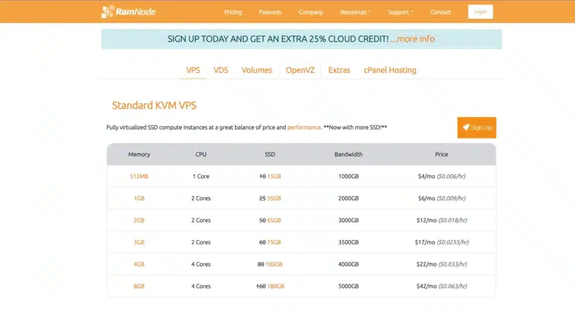Image resolution: width=575 pixels, height=313 pixels.
Task: Click the 3500GB bandwidth cell
Action: 348,242
